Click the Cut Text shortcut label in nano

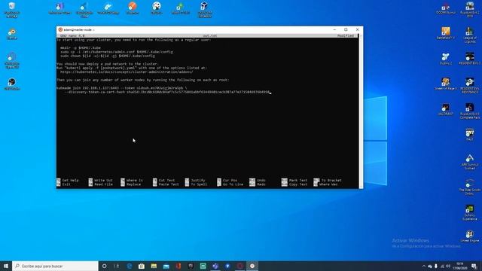tap(166, 181)
